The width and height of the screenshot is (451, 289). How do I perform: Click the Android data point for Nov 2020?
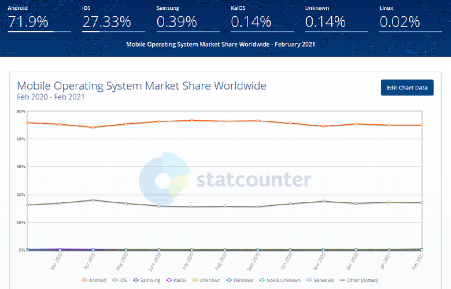point(323,126)
